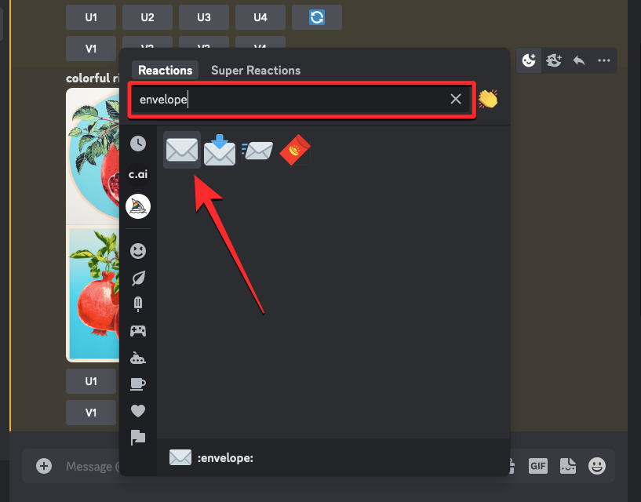Screen dimensions: 641x502
Task: Choose the incoming envelope with speed lines emoji
Action: (x=257, y=150)
